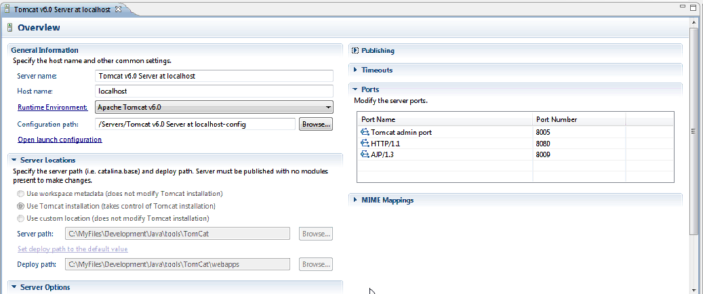Select Use workspace metadata radio option
The image size is (703, 294).
coord(20,194)
